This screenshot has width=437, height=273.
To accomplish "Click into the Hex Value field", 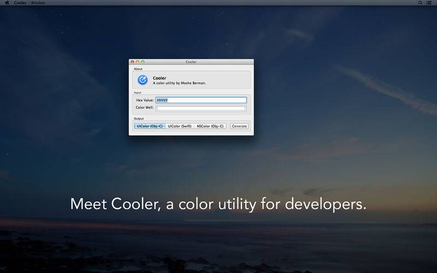I will (201, 100).
